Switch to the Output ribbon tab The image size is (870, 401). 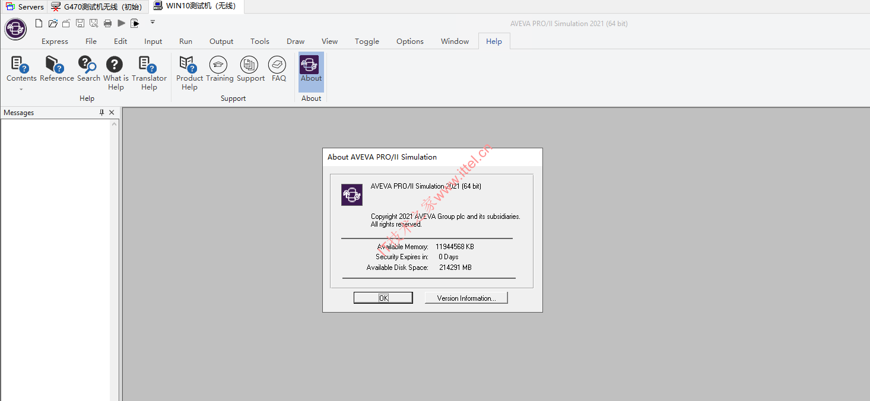[221, 42]
